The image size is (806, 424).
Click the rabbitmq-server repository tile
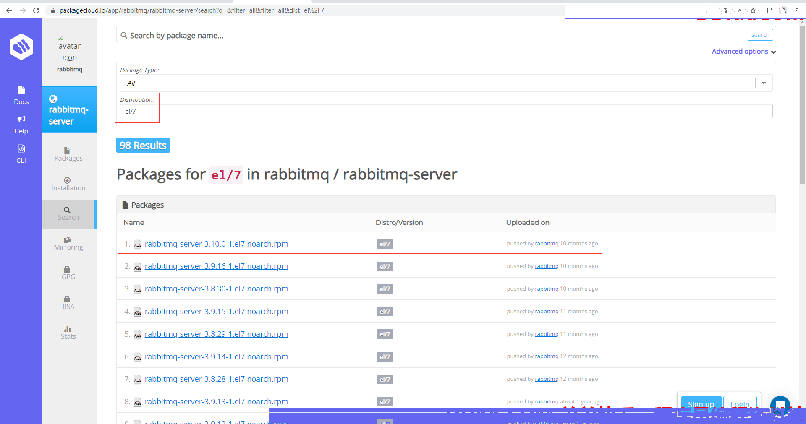(70, 109)
